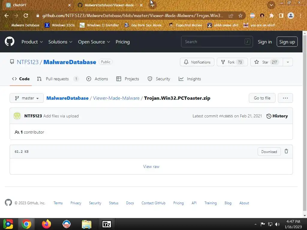Click the footer About link

(244, 203)
